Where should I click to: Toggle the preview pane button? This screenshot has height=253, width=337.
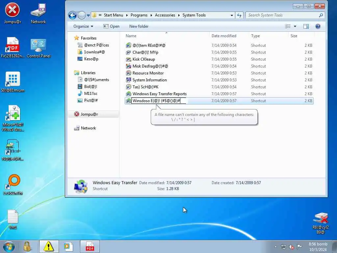point(306,26)
